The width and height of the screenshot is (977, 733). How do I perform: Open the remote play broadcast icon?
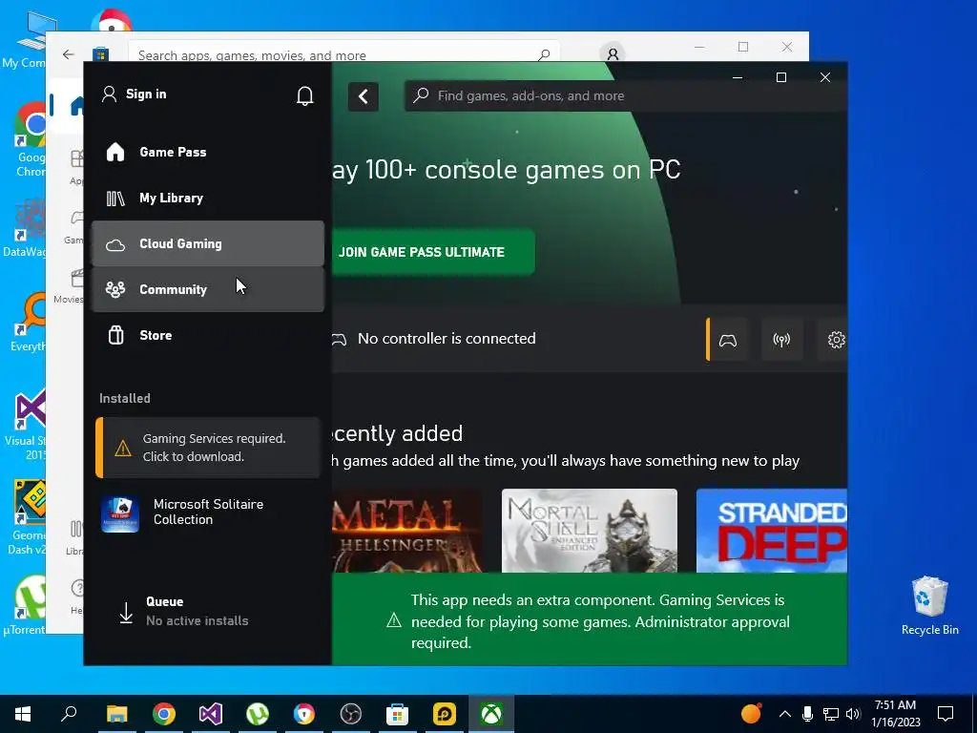[781, 340]
